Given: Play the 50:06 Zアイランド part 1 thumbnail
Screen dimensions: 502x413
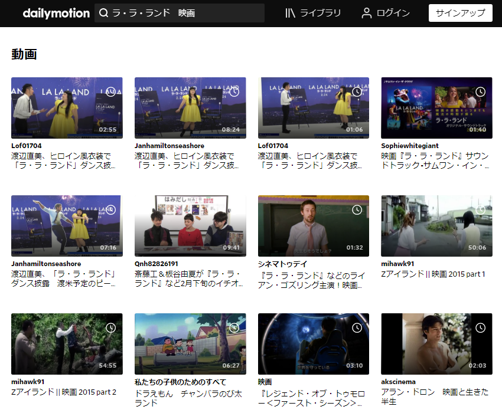Looking at the screenshot, I should pyautogui.click(x=436, y=226).
